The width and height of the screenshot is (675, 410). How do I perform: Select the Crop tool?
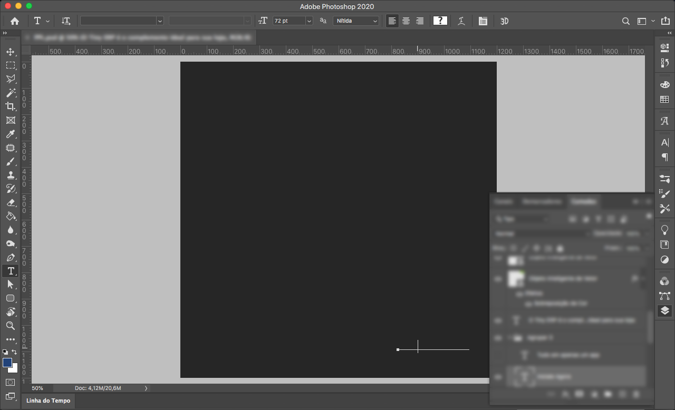coord(11,106)
